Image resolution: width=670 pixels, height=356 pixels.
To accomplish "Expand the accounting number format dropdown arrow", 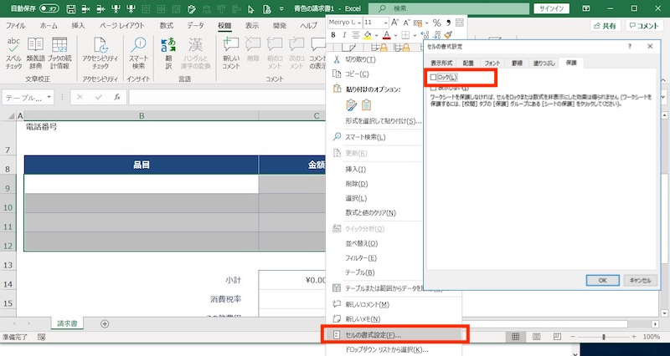I will pyautogui.click(x=426, y=23).
